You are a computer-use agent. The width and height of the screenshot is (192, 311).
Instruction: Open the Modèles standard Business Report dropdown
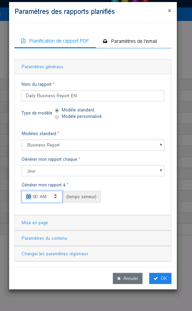coord(93,145)
